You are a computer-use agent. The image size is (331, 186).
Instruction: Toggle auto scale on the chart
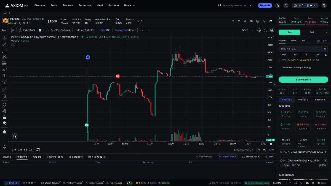click(x=271, y=150)
